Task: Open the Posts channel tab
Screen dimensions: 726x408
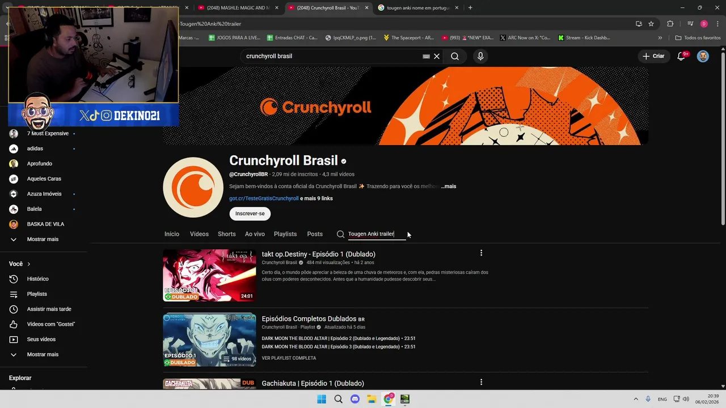Action: point(315,234)
